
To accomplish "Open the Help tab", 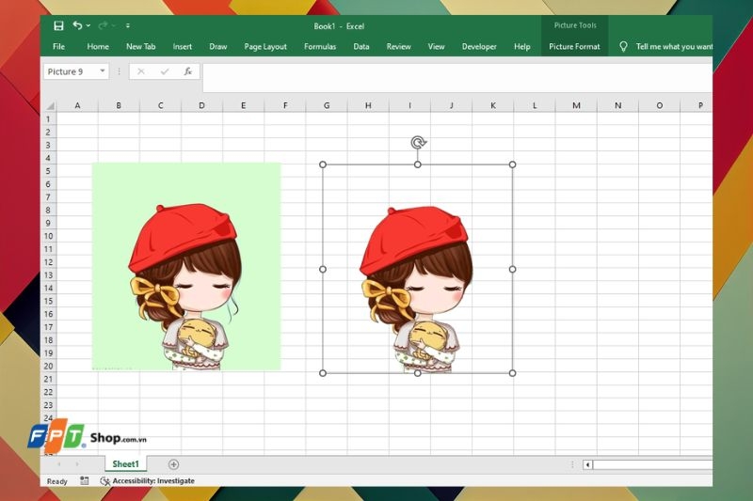I will coord(522,46).
